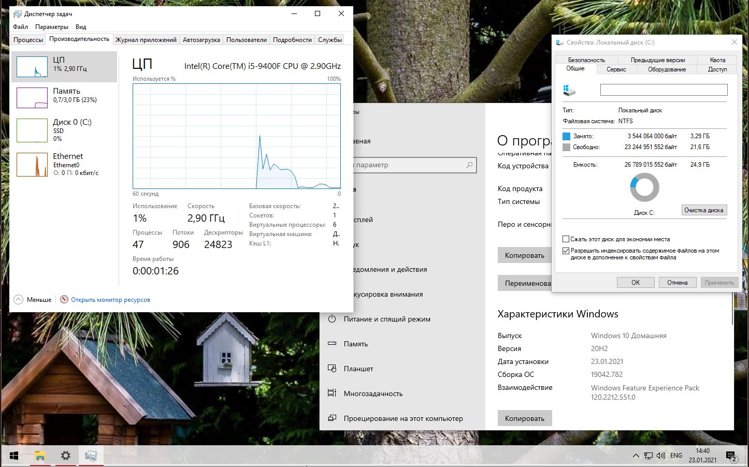Switch to the Безопасность tab in disk properties
Image resolution: width=749 pixels, height=467 pixels.
586,60
